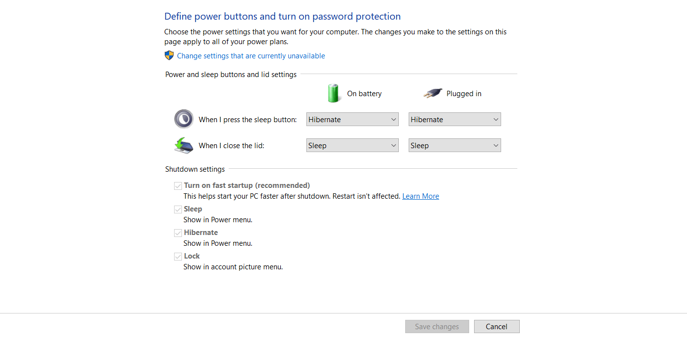The width and height of the screenshot is (687, 339).
Task: Open sleep button Plugged in dropdown
Action: (x=455, y=119)
